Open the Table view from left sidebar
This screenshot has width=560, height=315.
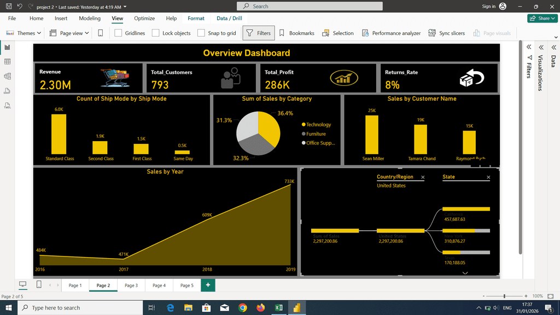[x=8, y=62]
